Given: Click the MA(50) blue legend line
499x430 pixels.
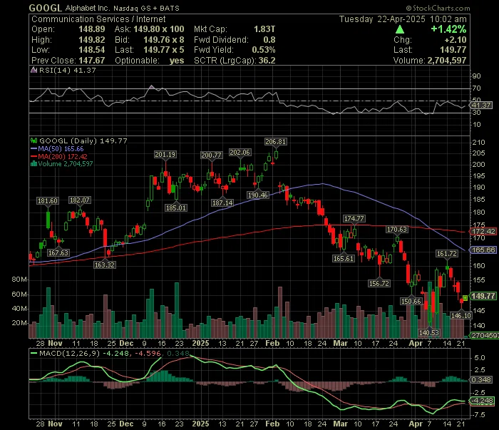Looking at the screenshot, I should 34,148.
